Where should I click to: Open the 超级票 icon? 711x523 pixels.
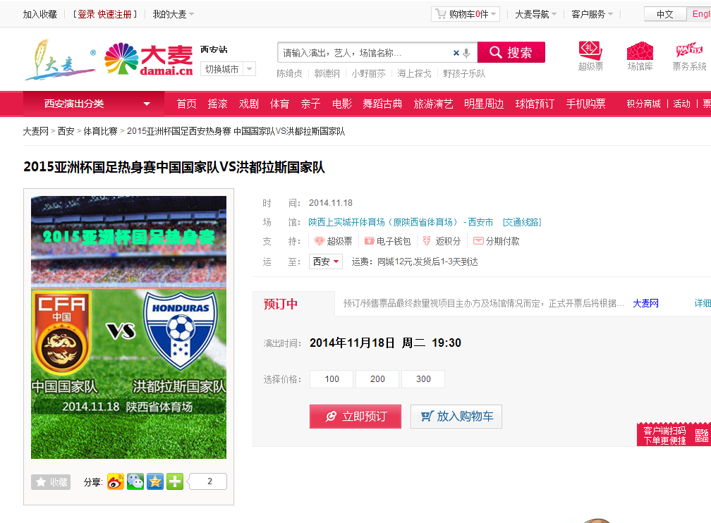coord(590,56)
